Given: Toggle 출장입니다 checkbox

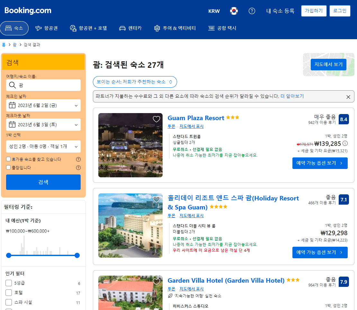Looking at the screenshot, I should pyautogui.click(x=8, y=167).
